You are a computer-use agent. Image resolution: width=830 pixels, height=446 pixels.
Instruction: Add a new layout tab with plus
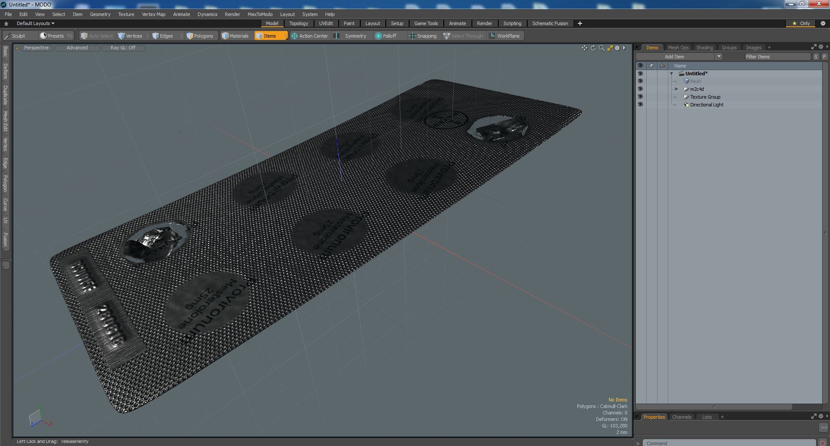580,23
